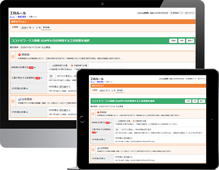
Task: Select 出退勤時間で計算 radio on the tablet
Action: point(117,121)
